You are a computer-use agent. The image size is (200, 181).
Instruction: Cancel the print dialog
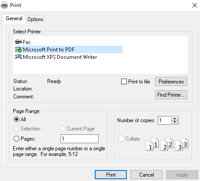click(x=146, y=174)
